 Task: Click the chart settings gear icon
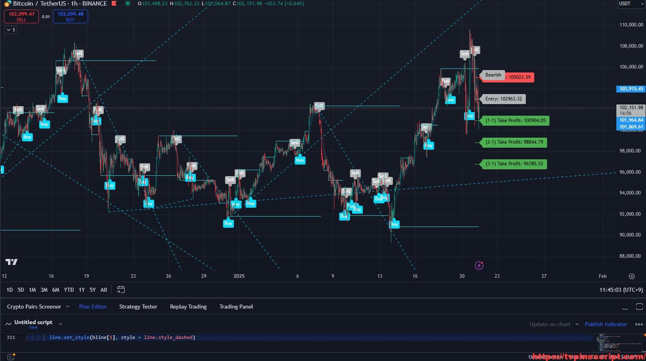click(631, 276)
